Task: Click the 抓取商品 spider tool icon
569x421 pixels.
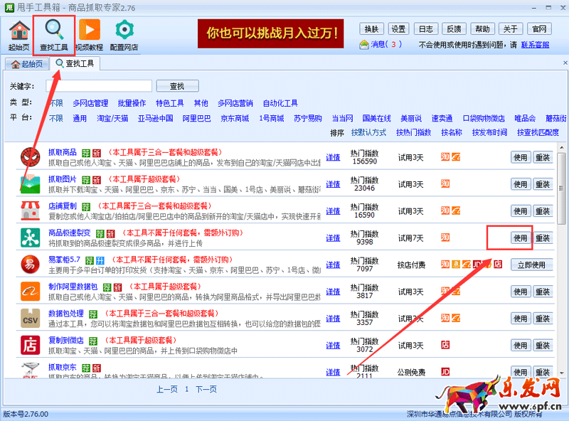Action: click(x=30, y=157)
